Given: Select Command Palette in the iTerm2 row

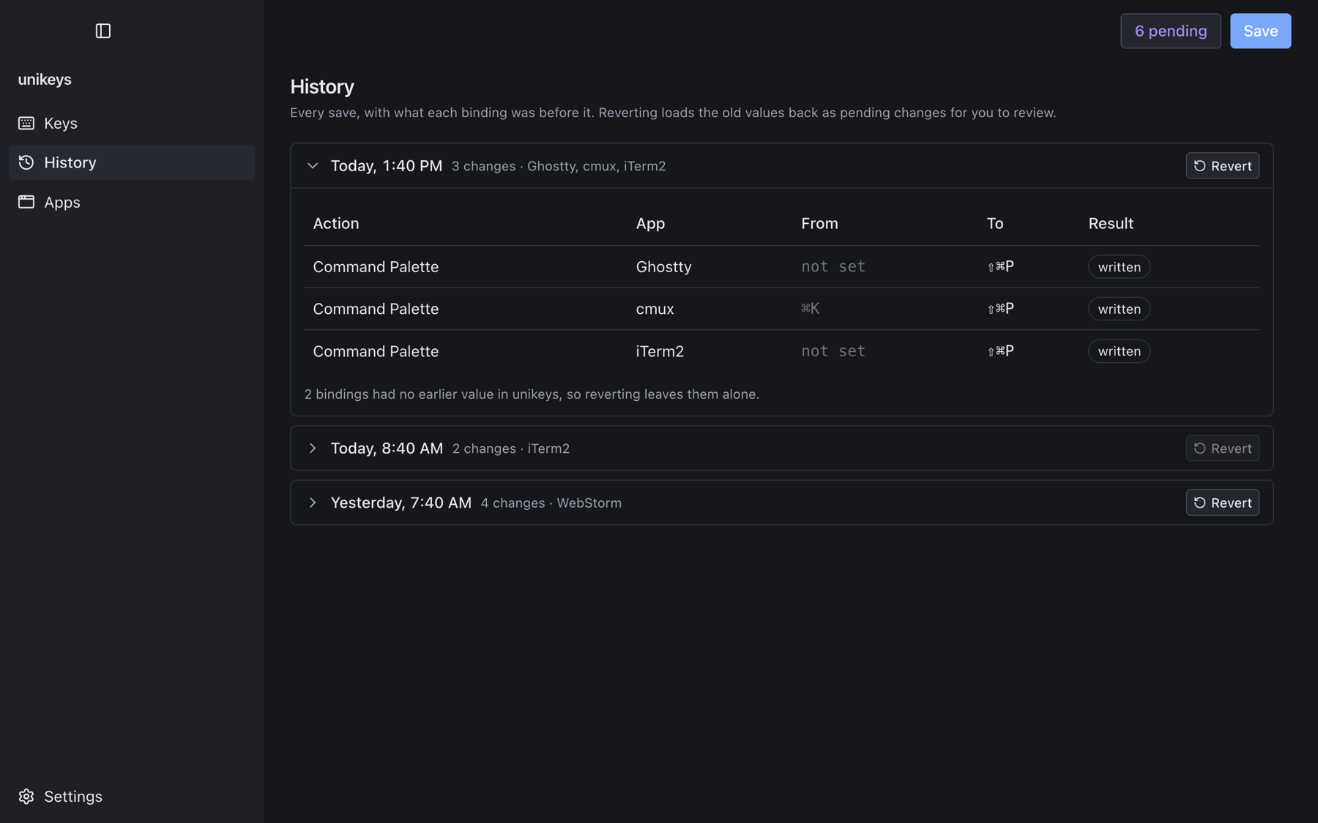Looking at the screenshot, I should (x=376, y=351).
